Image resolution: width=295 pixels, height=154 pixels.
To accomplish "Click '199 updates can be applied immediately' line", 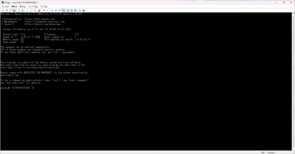I will click(25, 47).
